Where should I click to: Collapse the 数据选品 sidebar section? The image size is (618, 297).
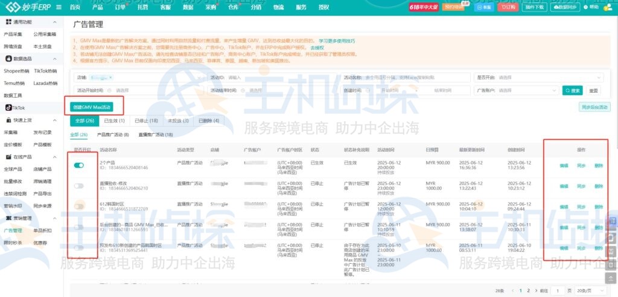[55, 58]
